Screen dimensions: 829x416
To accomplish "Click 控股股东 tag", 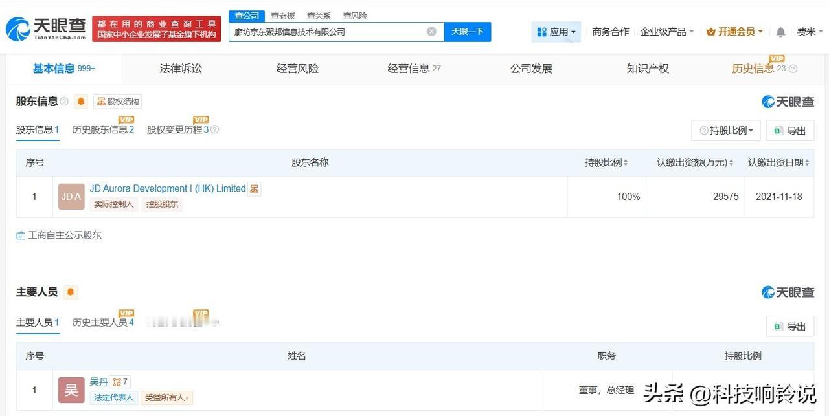I will tap(162, 204).
